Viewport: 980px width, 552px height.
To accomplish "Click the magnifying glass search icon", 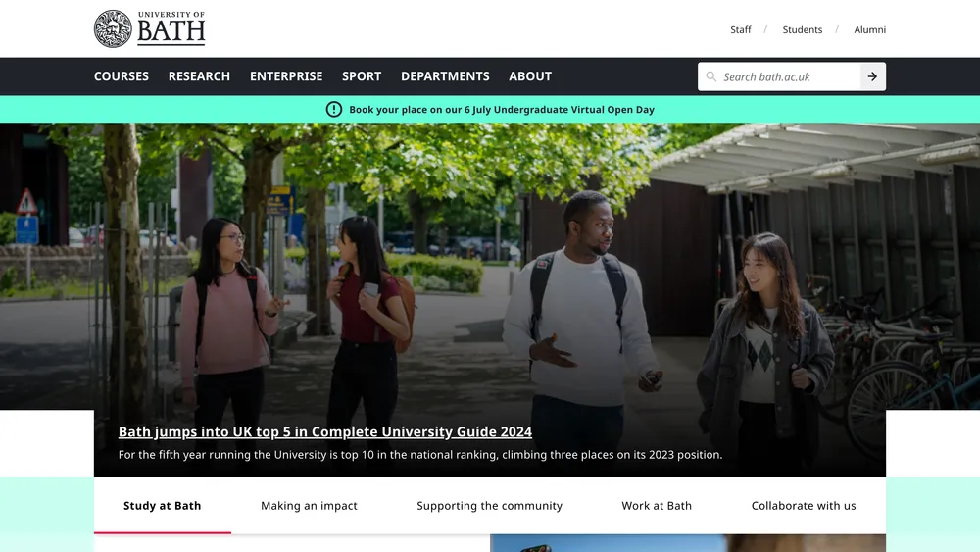I will (x=710, y=76).
